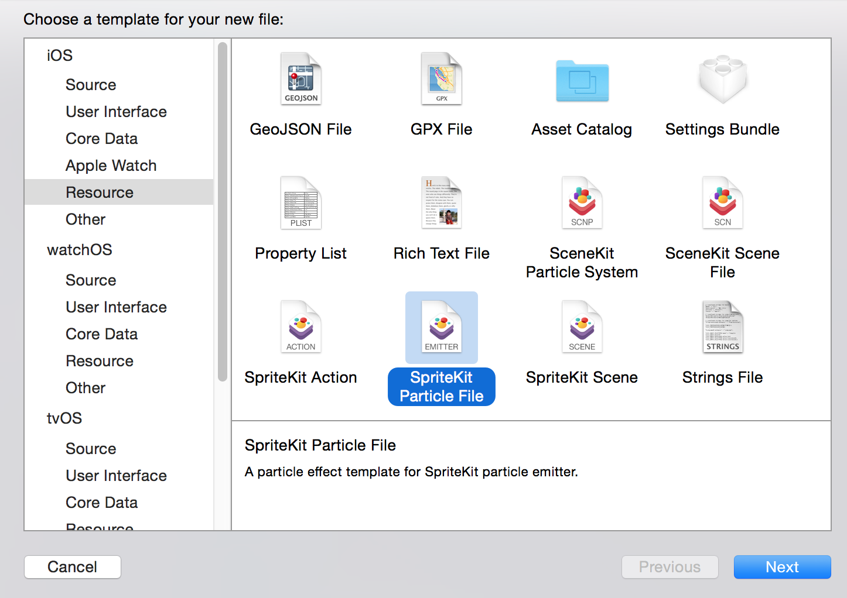
Task: Select Resource under watchOS
Action: (100, 361)
